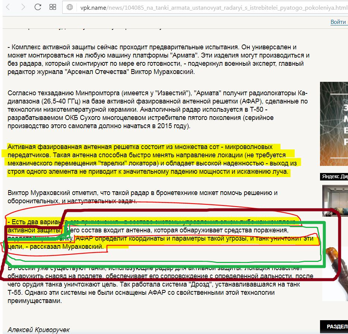348x334 pixels.
Task: Click the Войти login link
Action: click(338, 22)
